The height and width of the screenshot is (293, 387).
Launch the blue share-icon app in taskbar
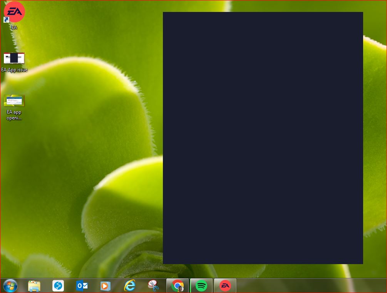pyautogui.click(x=58, y=286)
